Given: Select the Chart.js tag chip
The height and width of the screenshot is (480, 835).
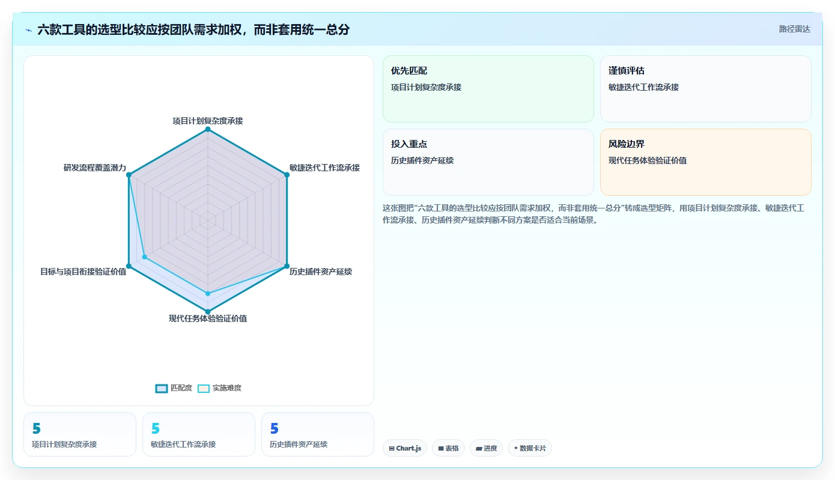Looking at the screenshot, I should point(405,448).
